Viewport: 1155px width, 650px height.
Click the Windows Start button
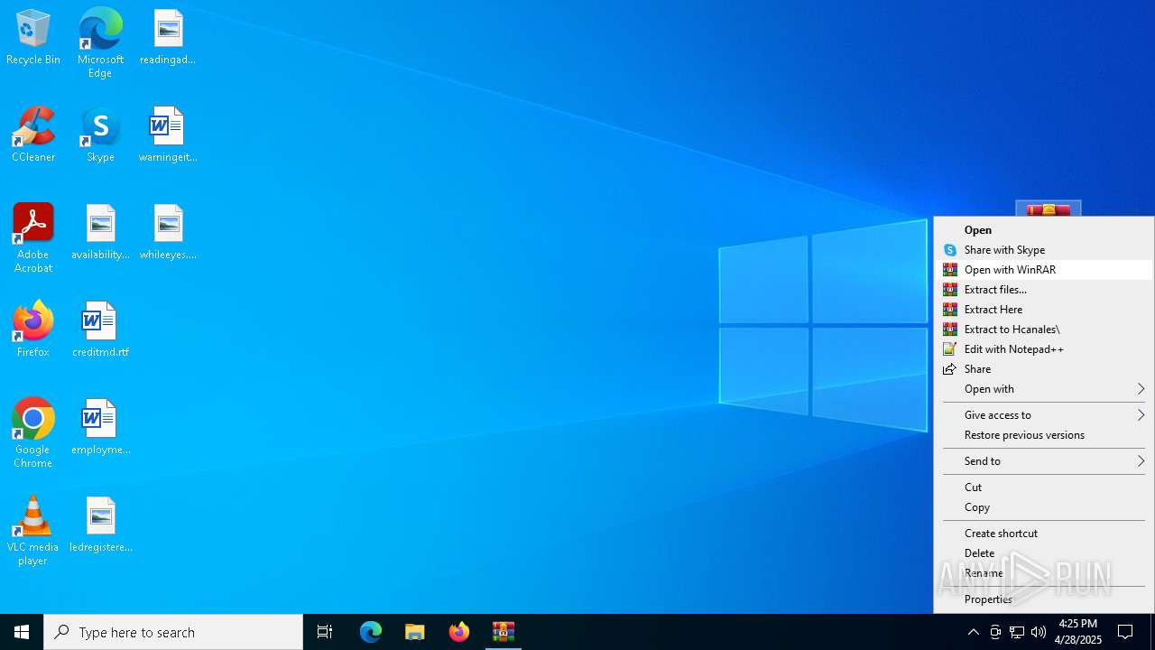22,632
